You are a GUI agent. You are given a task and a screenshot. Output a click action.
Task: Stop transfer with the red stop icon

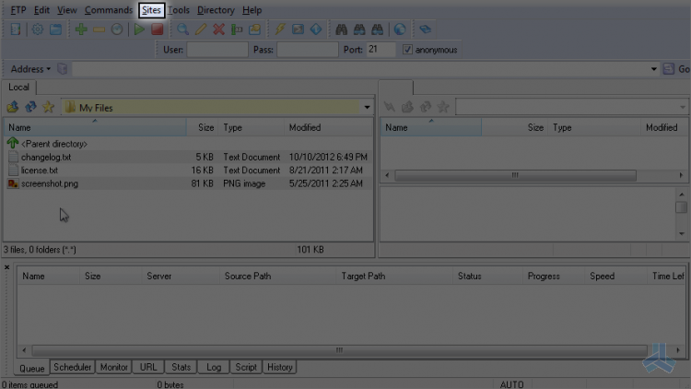point(158,29)
